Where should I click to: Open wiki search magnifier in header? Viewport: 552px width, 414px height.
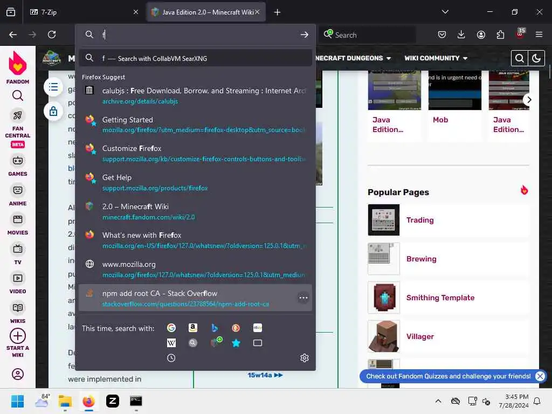[519, 58]
